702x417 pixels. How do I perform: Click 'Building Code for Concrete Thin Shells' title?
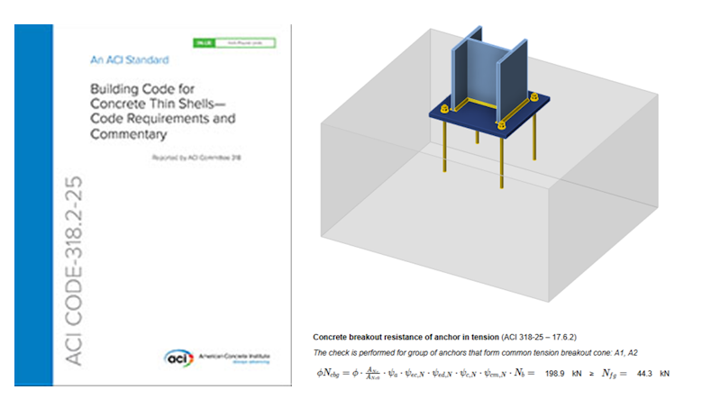click(162, 112)
